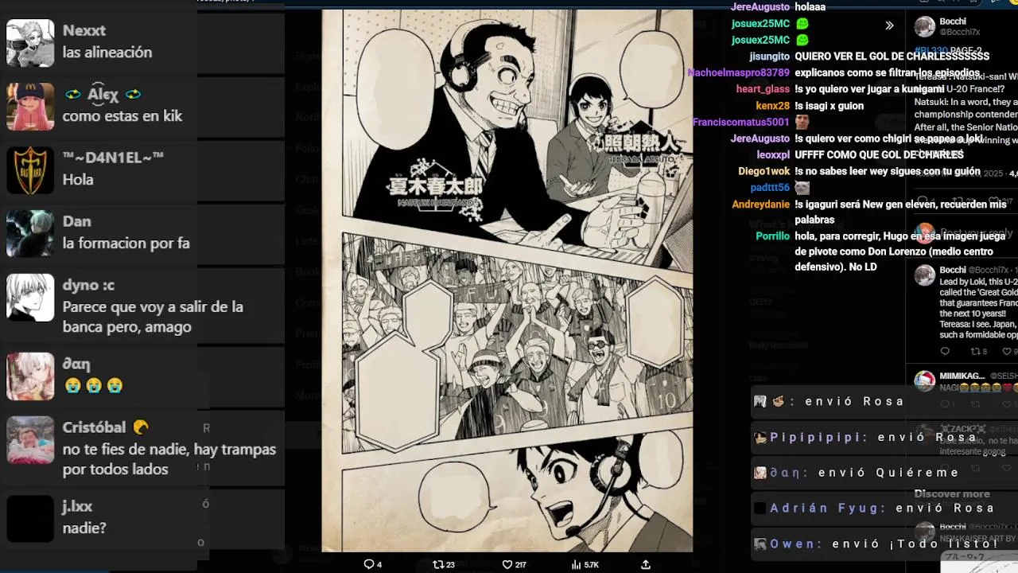This screenshot has width=1018, height=573.
Task: Click message 'UFFFF COMO QUE GOL DE CHARLES'
Action: tap(879, 155)
